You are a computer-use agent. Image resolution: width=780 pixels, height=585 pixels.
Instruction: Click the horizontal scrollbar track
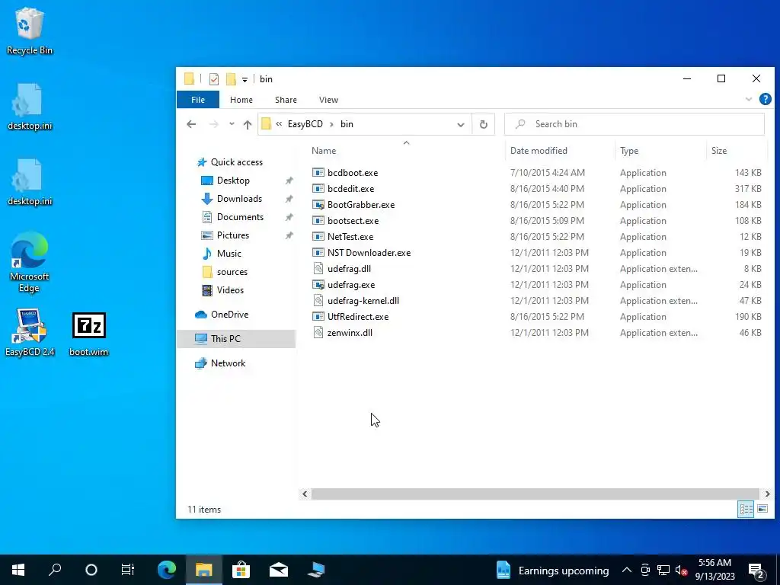535,494
